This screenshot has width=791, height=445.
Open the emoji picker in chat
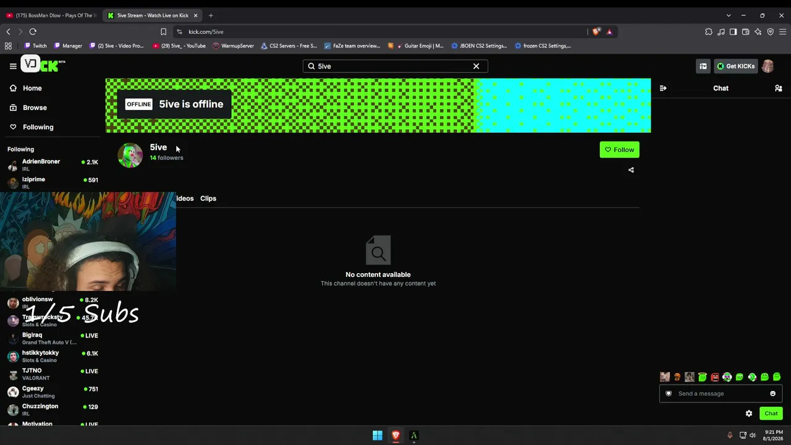[772, 394]
